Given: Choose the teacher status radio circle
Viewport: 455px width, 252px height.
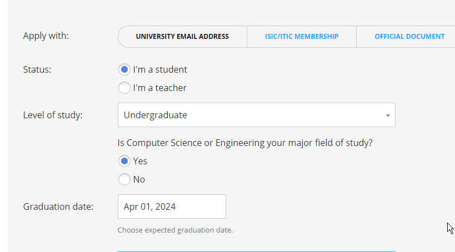Looking at the screenshot, I should point(124,88).
